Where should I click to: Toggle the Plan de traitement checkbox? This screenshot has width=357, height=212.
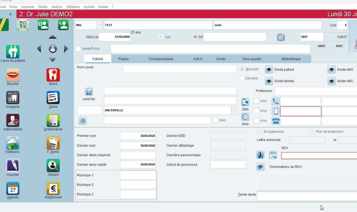pos(312,132)
